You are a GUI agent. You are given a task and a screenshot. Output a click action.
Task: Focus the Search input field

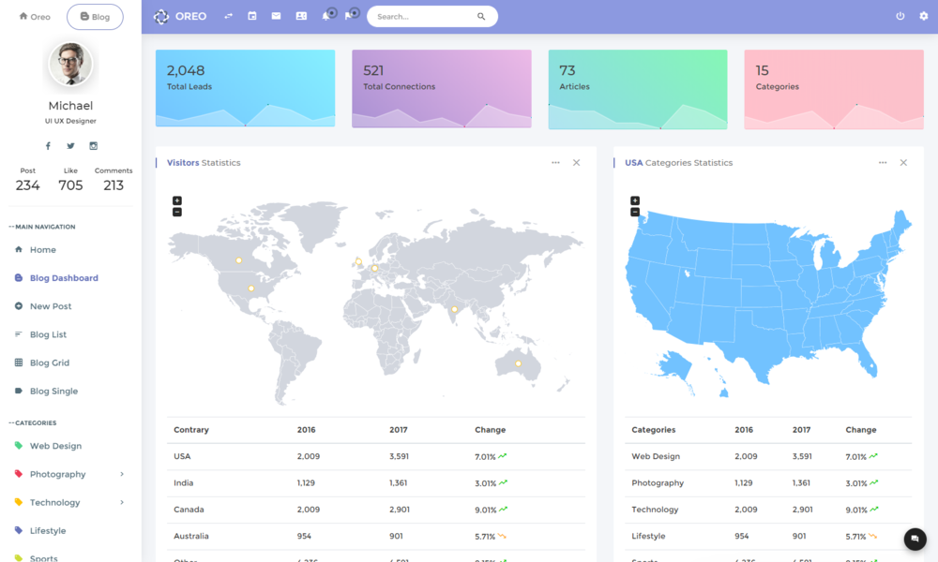[x=422, y=17]
